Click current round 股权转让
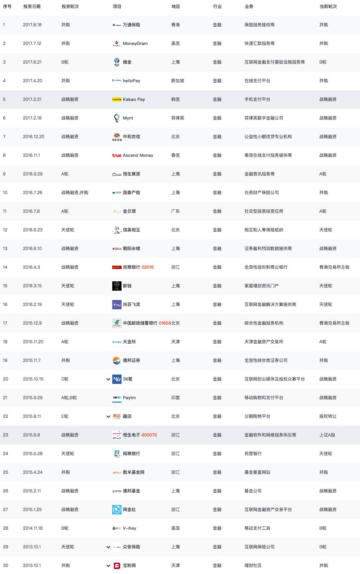The height and width of the screenshot is (574, 360). [x=328, y=417]
